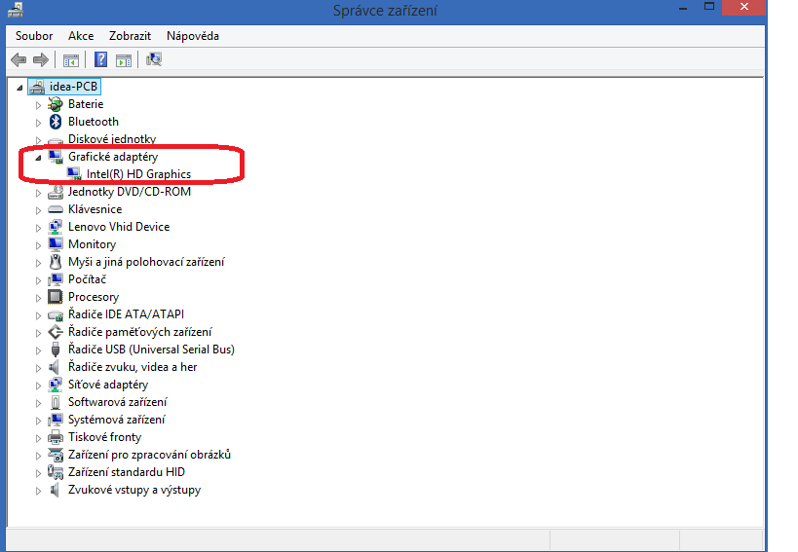Select the Bluetooth device category icon
The width and height of the screenshot is (798, 552).
[x=56, y=122]
